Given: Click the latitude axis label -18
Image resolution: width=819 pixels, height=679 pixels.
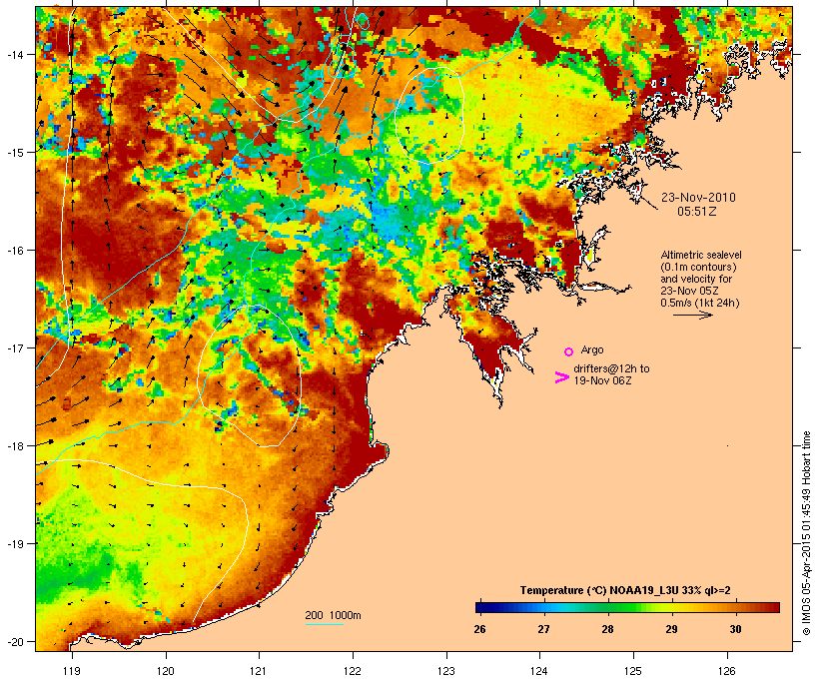Looking at the screenshot, I should (14, 445).
